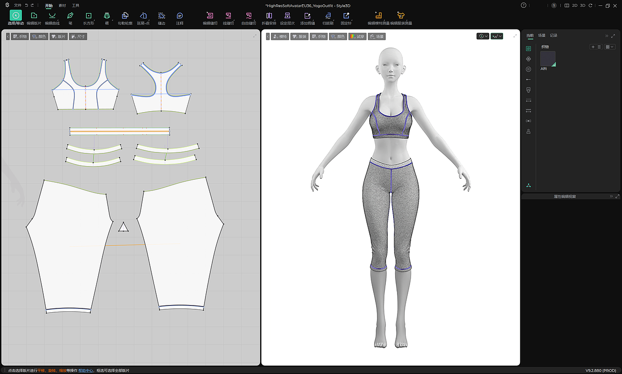Pick the 延展-点 spread point tool
Image resolution: width=622 pixels, height=374 pixels.
tap(143, 18)
